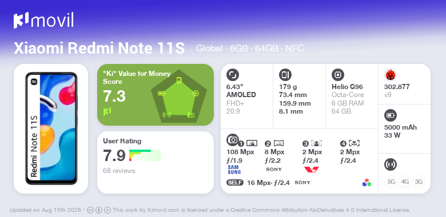
Task: Click the Global 6GB 64GB NFC variant tag
Action: tap(250, 49)
